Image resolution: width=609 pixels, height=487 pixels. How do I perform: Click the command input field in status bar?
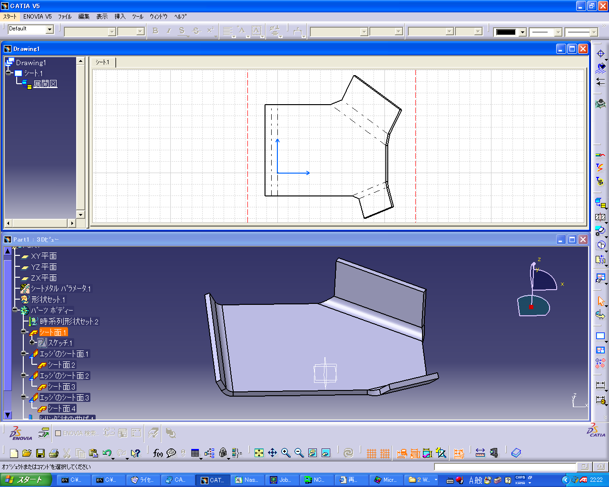click(x=505, y=467)
